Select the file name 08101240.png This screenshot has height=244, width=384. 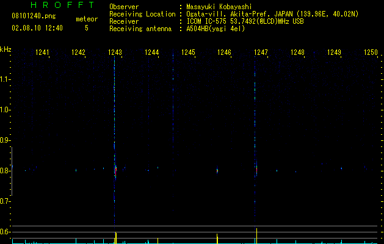pyautogui.click(x=34, y=16)
